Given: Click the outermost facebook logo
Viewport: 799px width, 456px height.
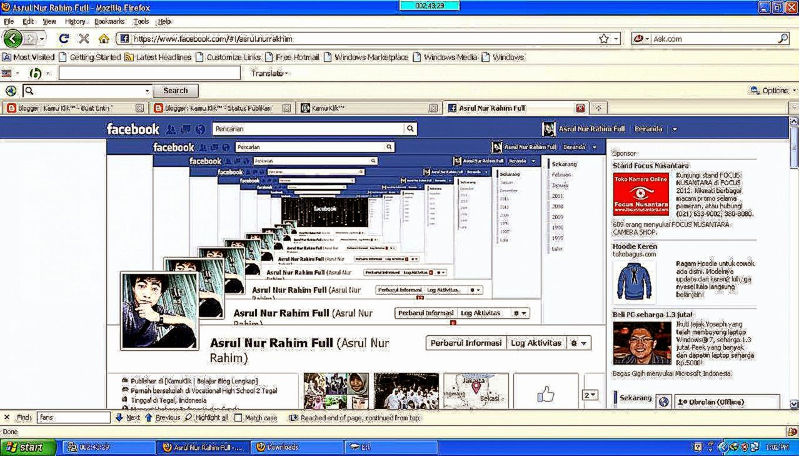Looking at the screenshot, I should [x=133, y=129].
